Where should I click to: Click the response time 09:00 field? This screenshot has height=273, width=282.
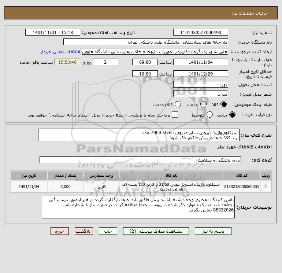pyautogui.click(x=145, y=62)
